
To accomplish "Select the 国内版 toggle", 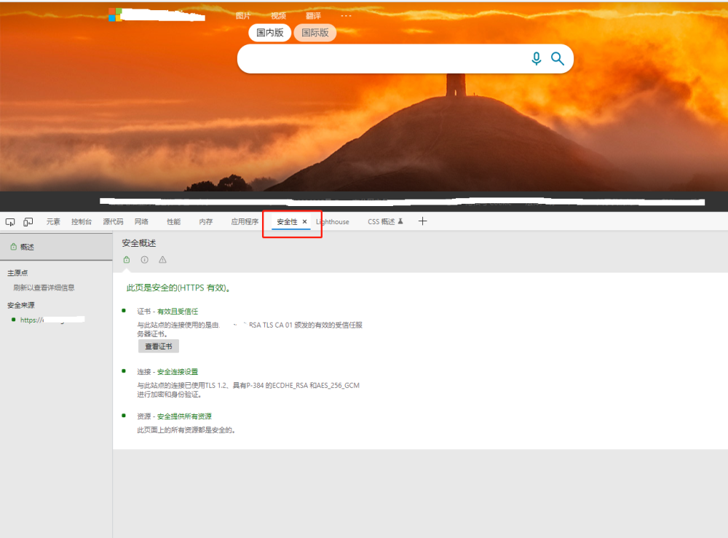I will coord(270,33).
